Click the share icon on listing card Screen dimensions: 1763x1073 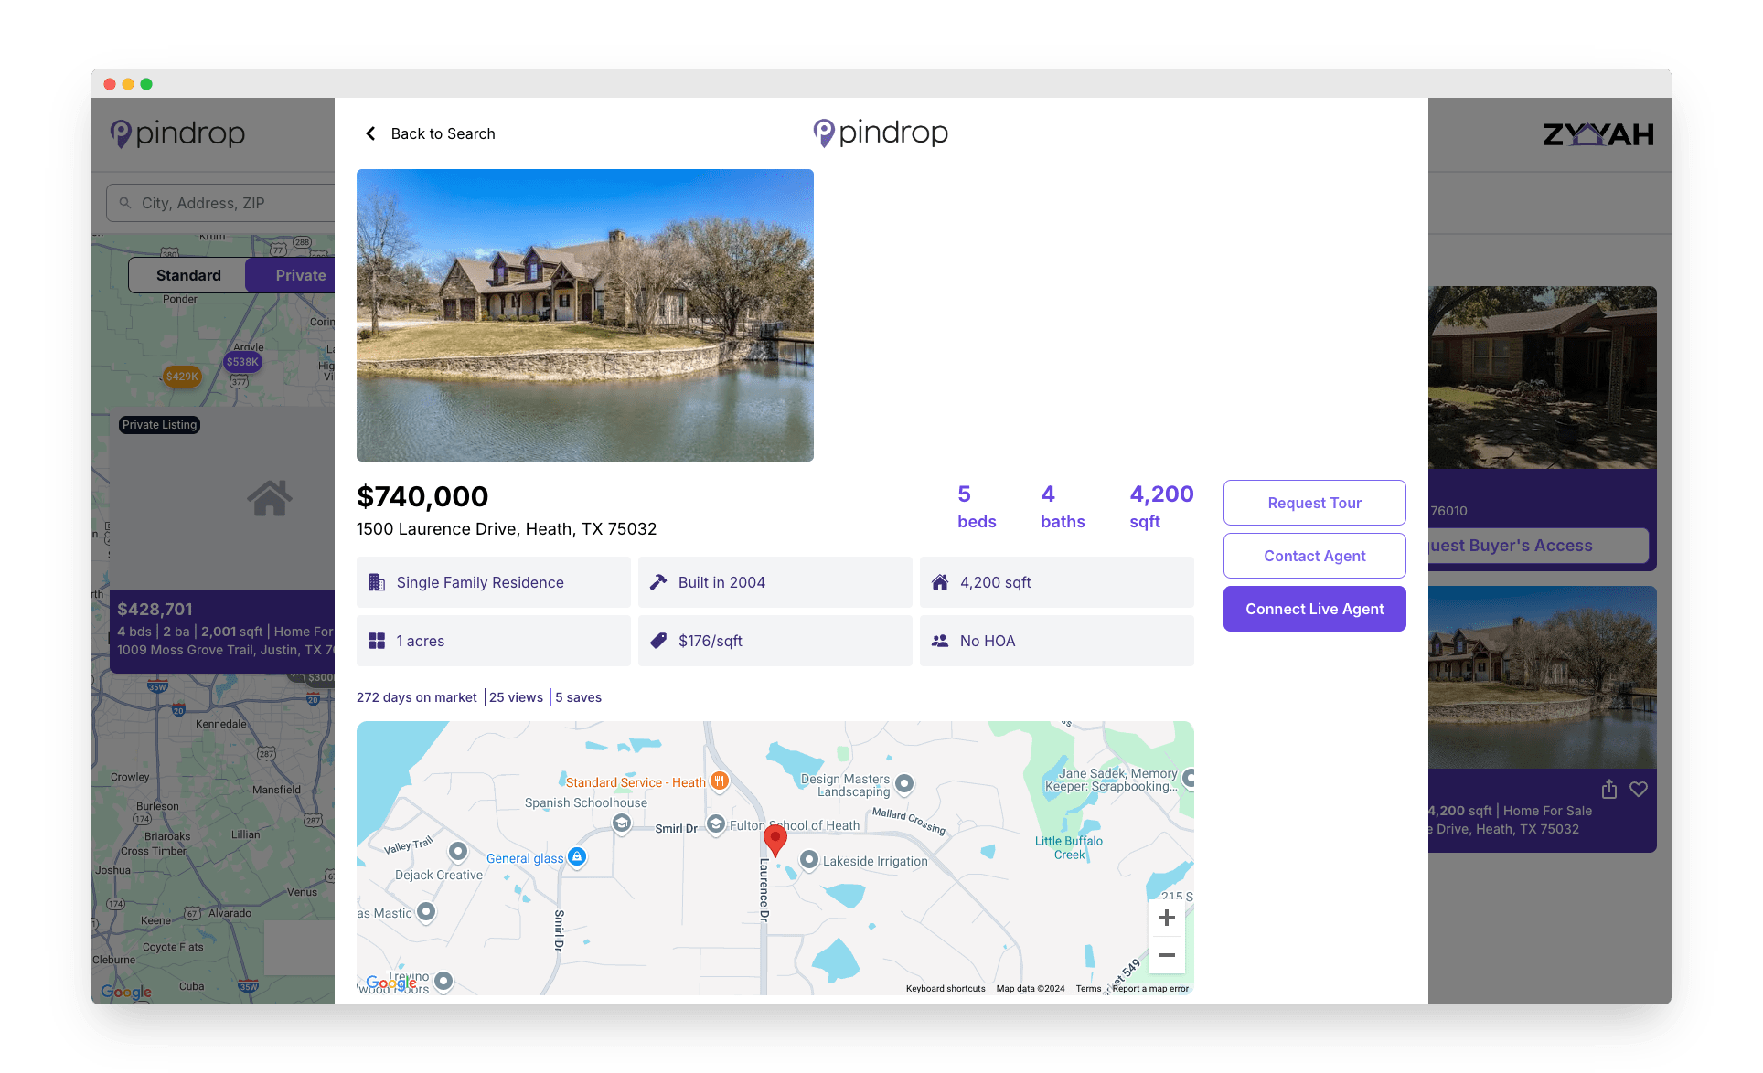point(1609,789)
